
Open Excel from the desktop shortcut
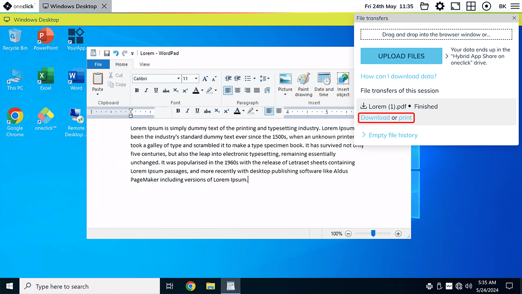pos(46,79)
